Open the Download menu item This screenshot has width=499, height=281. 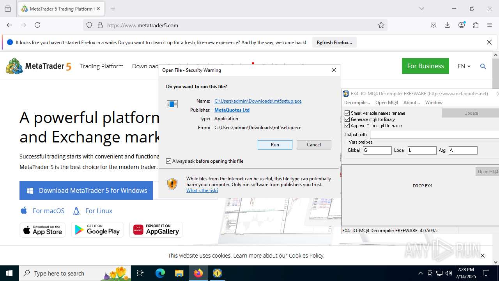point(145,66)
